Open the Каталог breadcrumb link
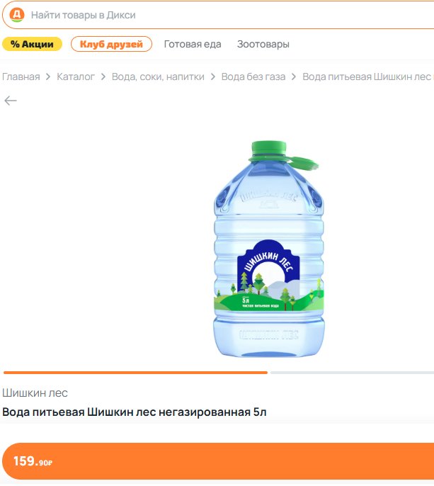 (x=76, y=77)
